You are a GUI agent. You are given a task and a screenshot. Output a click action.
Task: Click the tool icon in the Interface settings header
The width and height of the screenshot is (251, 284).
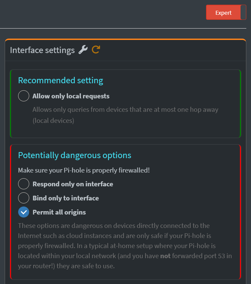[x=84, y=50]
